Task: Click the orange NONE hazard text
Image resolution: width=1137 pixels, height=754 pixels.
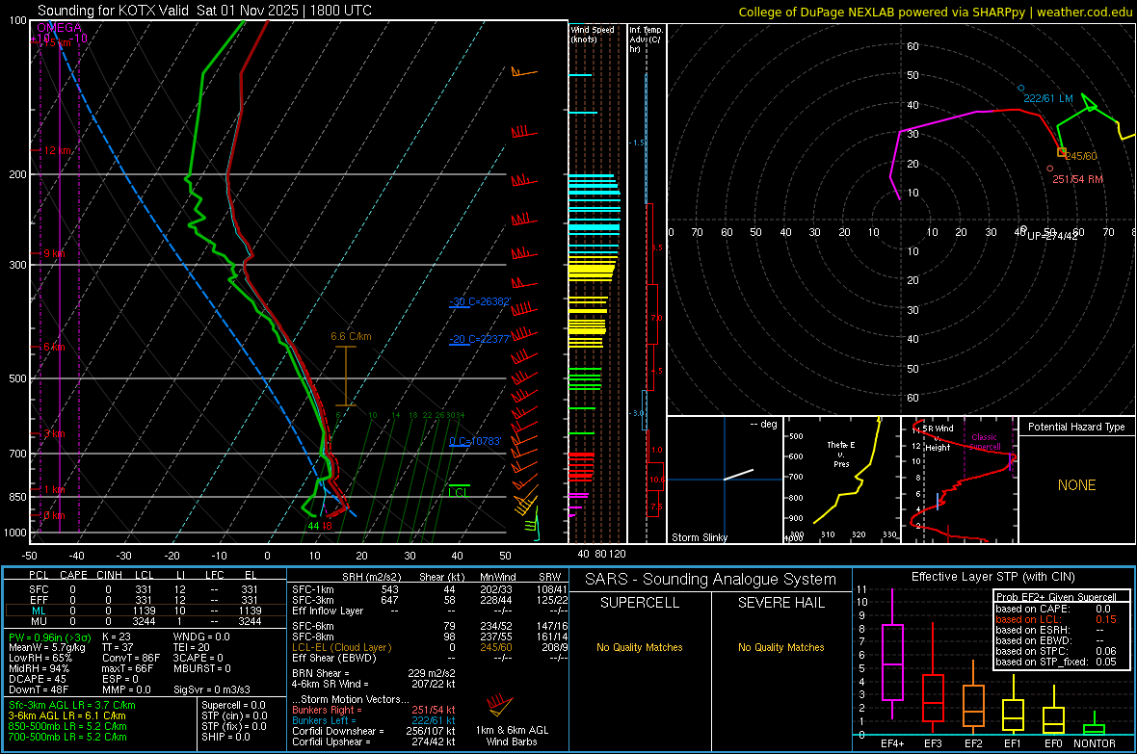Action: tap(1076, 485)
